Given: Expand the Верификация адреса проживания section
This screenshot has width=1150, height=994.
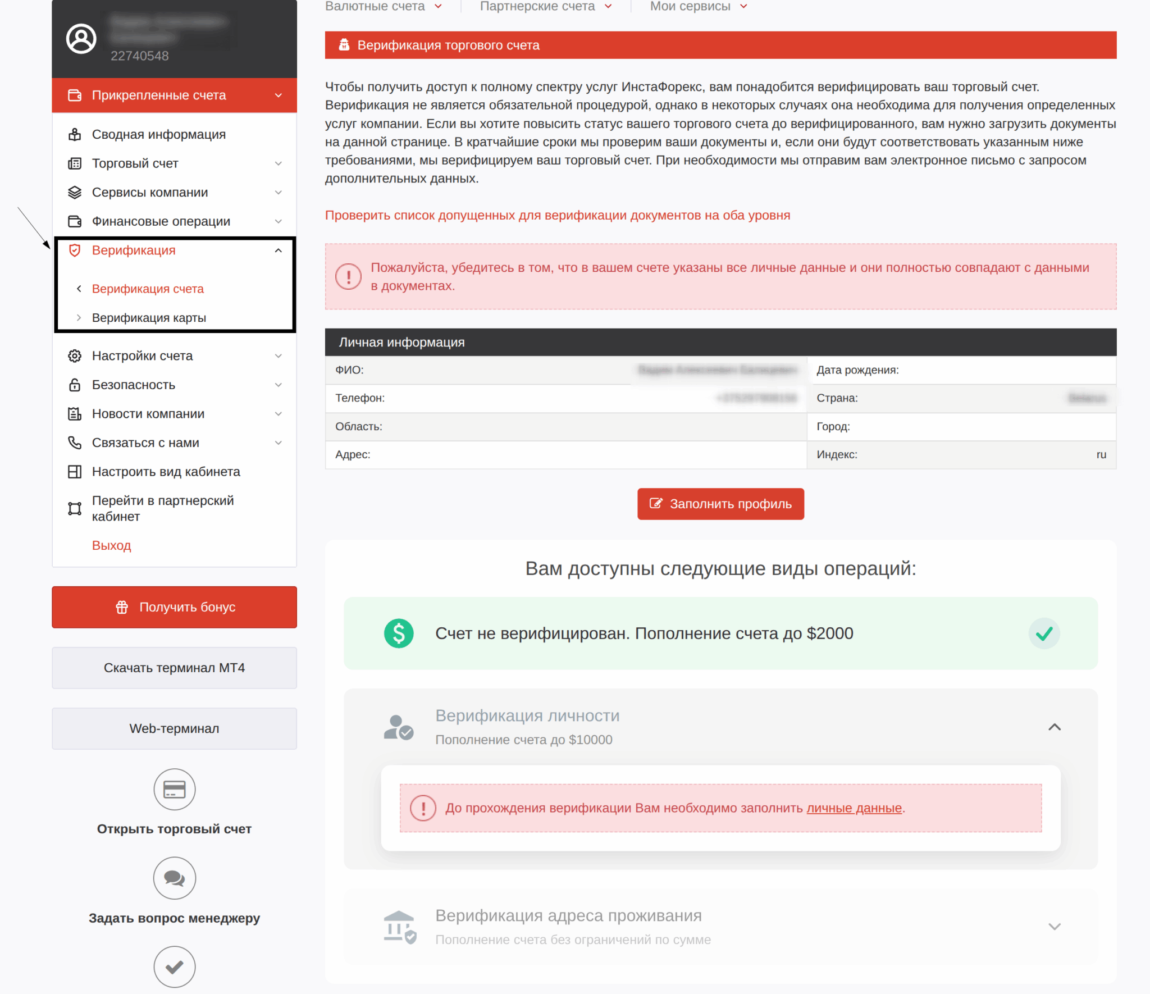Looking at the screenshot, I should (x=1054, y=927).
